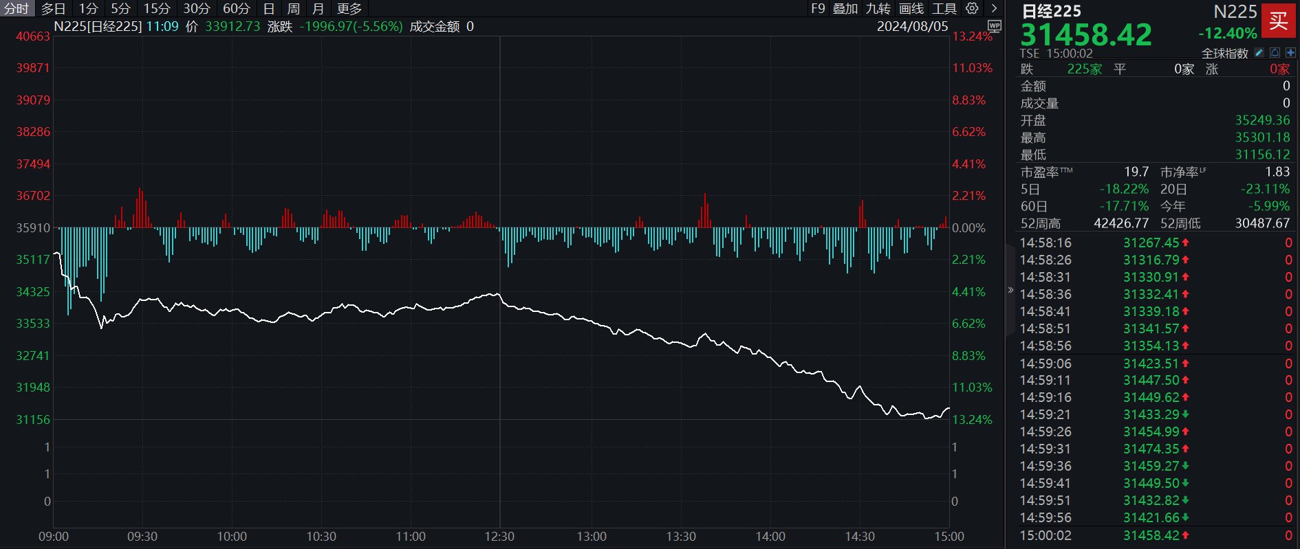Click the 225家 decliners count
The width and height of the screenshot is (1300, 549).
click(x=1085, y=69)
